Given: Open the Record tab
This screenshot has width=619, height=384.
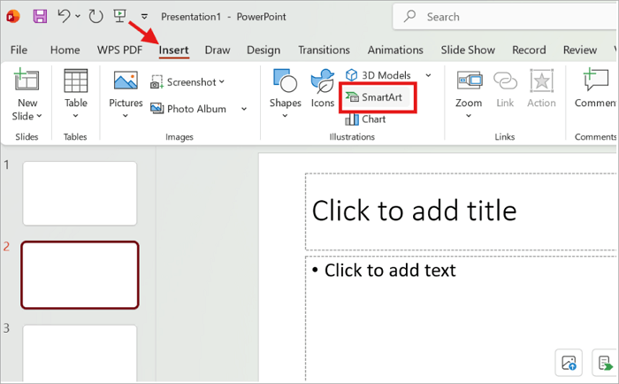Looking at the screenshot, I should click(529, 50).
